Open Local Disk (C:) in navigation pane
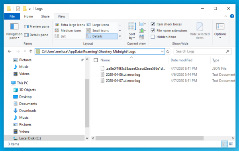This screenshot has height=151, width=239. point(27,138)
